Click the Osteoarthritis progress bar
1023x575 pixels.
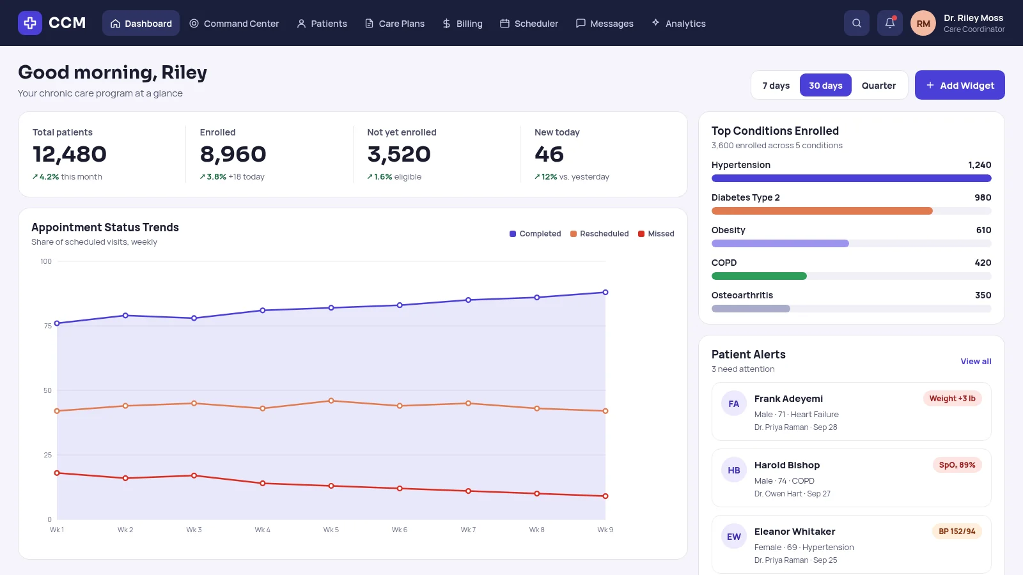click(852, 309)
